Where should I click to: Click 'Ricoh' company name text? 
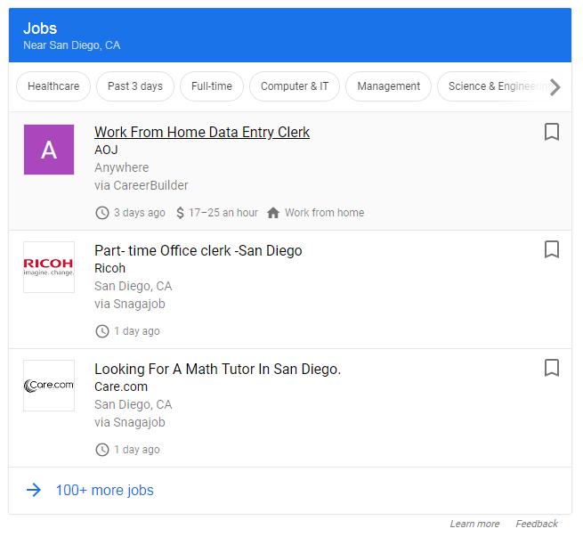tap(109, 268)
